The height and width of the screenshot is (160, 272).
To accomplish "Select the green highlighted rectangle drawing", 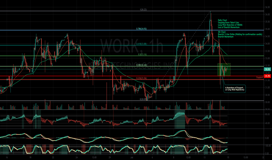I will click(x=224, y=70).
